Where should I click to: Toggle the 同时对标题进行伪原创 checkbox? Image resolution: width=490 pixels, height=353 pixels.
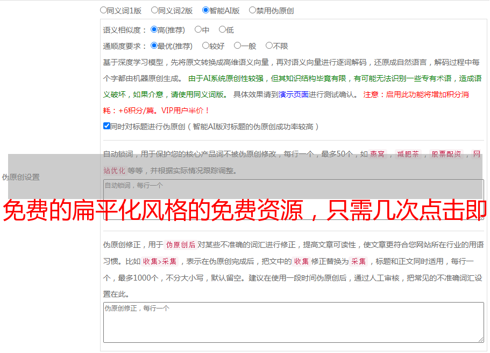pyautogui.click(x=106, y=127)
